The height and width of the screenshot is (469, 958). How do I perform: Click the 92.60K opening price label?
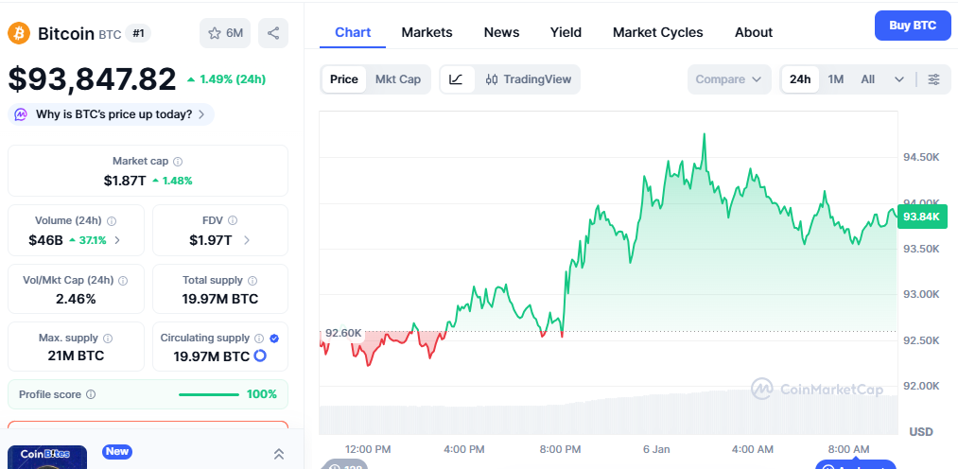343,334
